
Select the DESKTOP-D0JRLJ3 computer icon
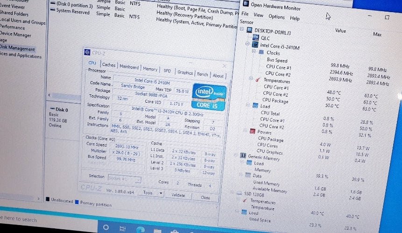coord(249,30)
